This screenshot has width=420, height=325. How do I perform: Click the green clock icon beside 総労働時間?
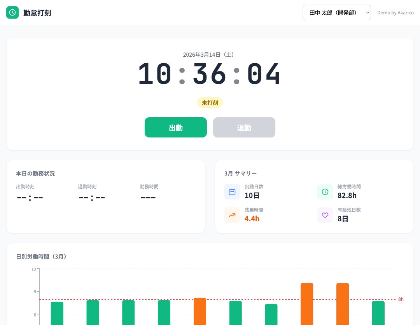(x=325, y=192)
